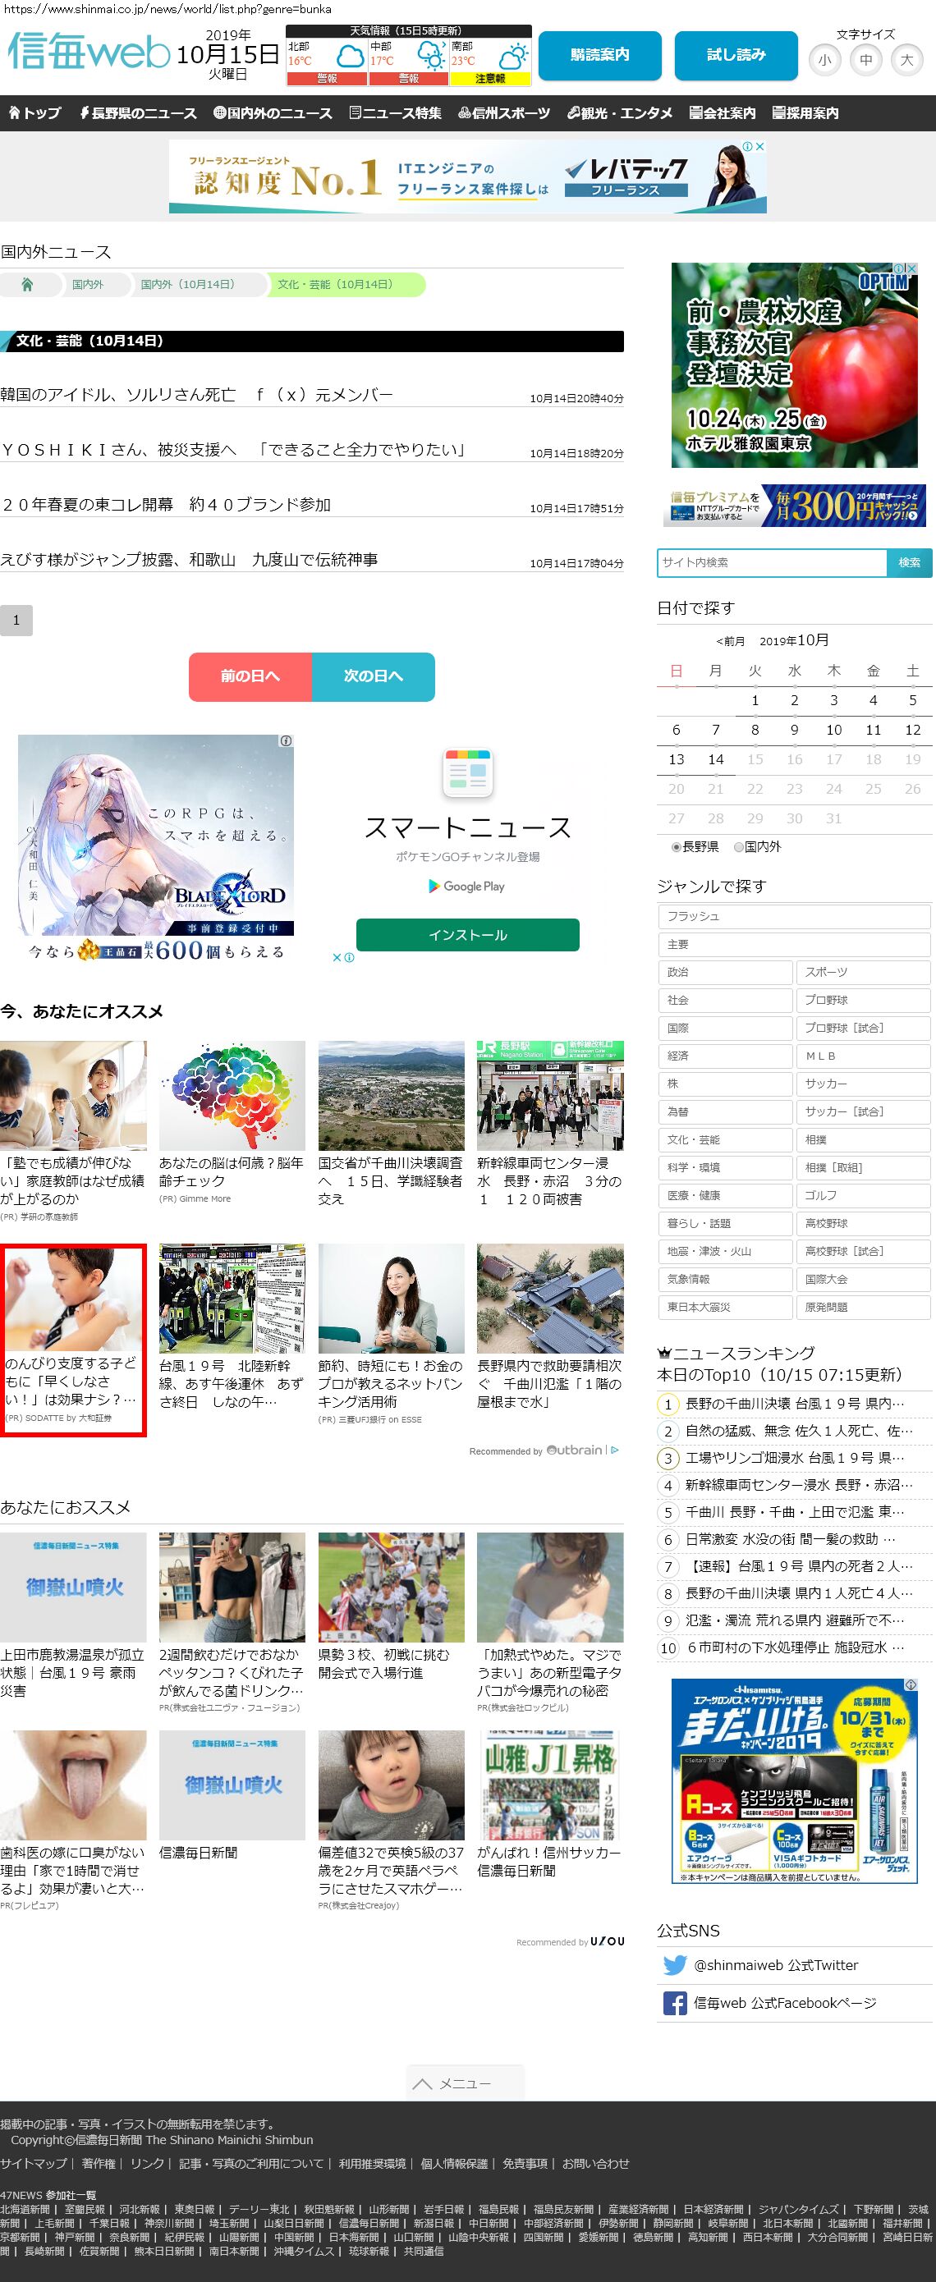Select page 1 pagination button
The image size is (936, 2282).
pos(16,620)
